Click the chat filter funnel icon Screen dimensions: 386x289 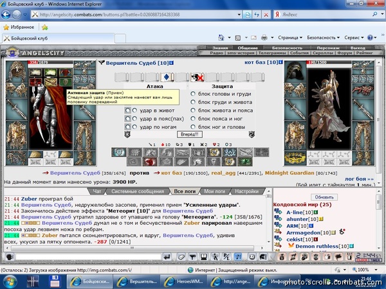(x=192, y=257)
